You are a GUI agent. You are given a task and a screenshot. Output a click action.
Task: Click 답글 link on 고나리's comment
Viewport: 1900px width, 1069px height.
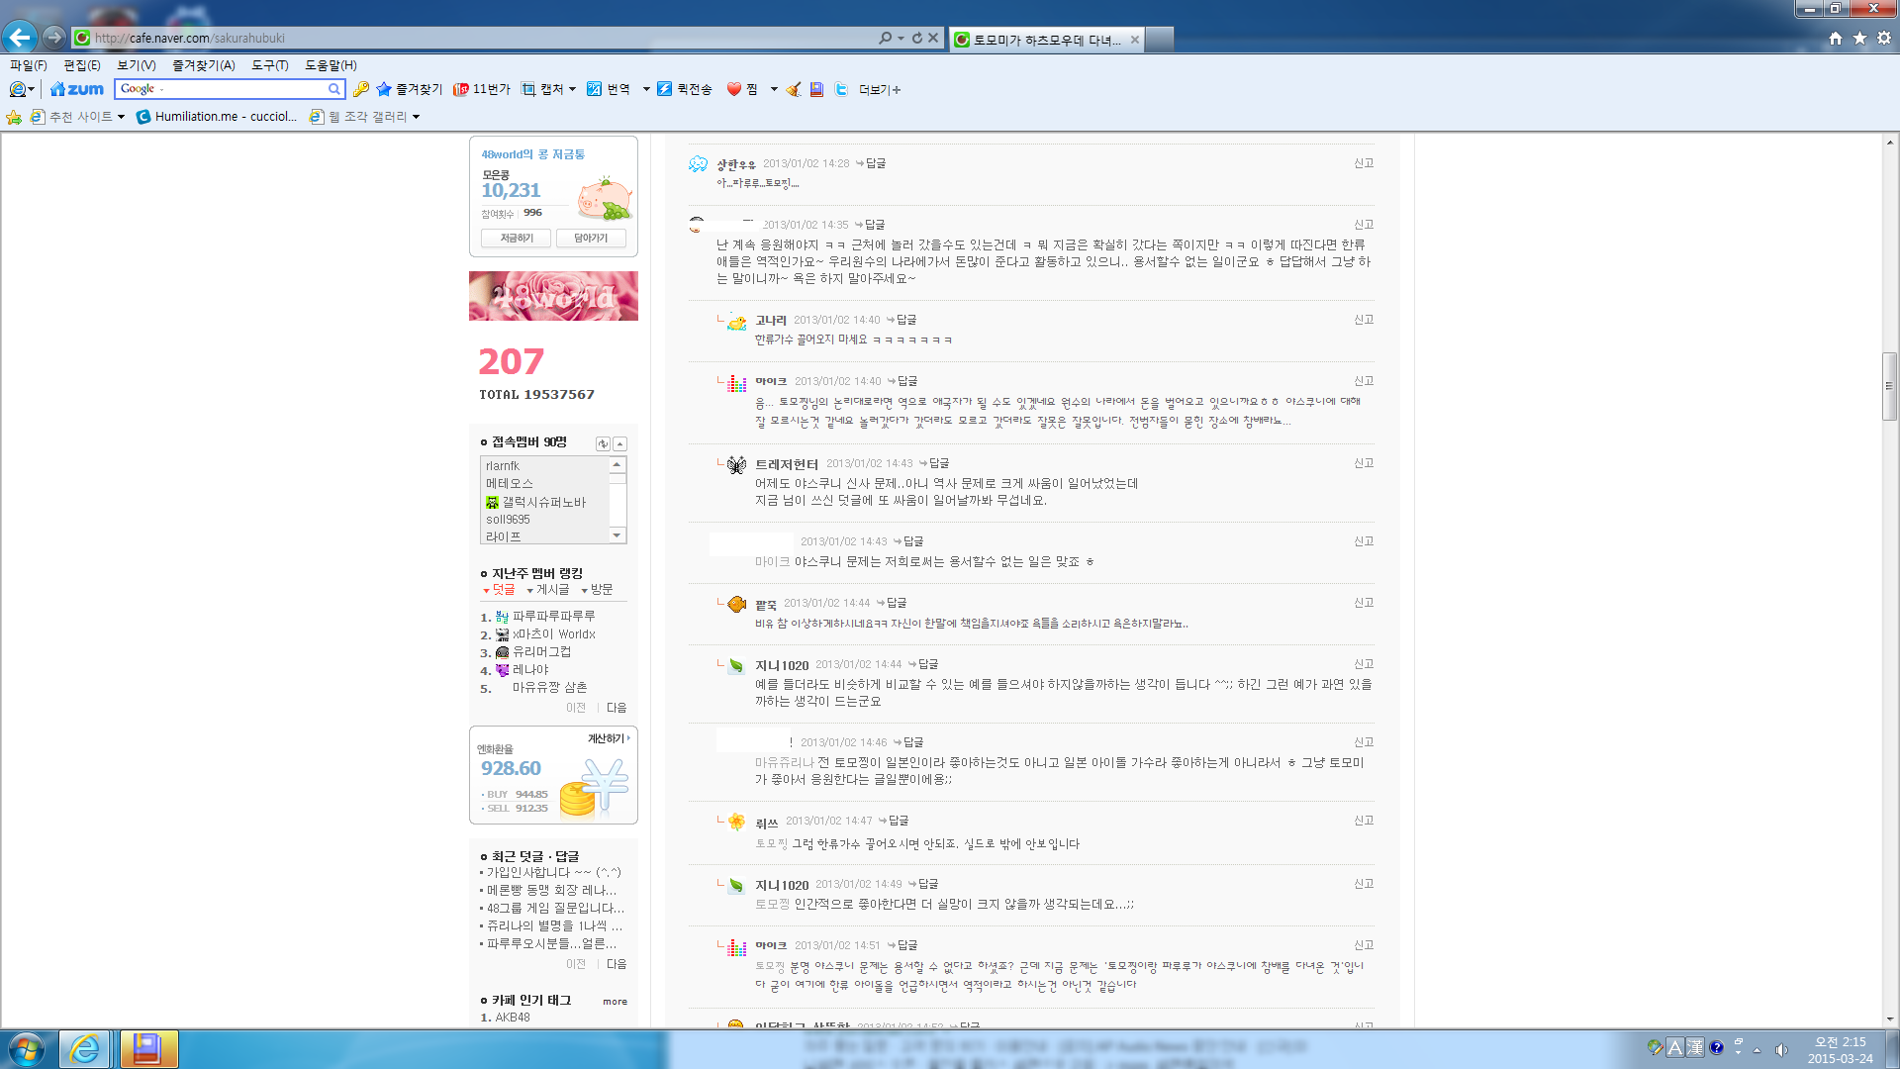(905, 320)
